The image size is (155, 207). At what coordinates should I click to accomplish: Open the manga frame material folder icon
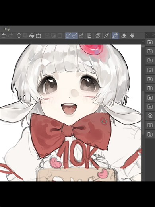[x=150, y=61]
